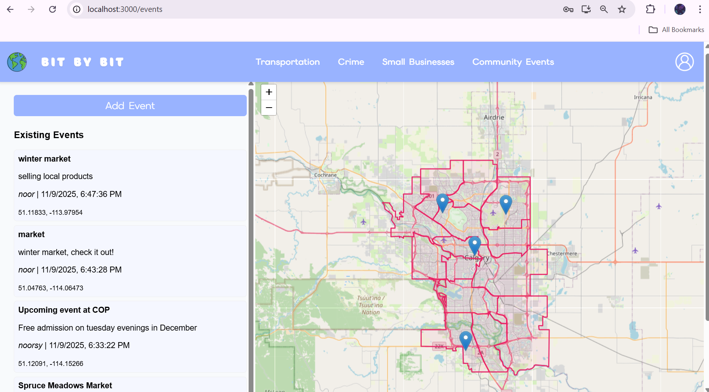Go forward in browser history

point(31,9)
